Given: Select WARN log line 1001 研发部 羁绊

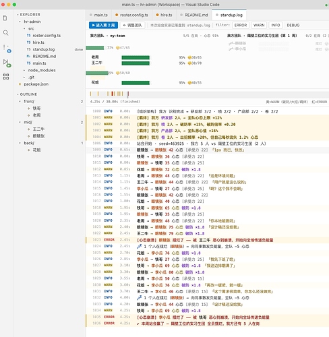Looking at the screenshot, I should [x=207, y=118].
